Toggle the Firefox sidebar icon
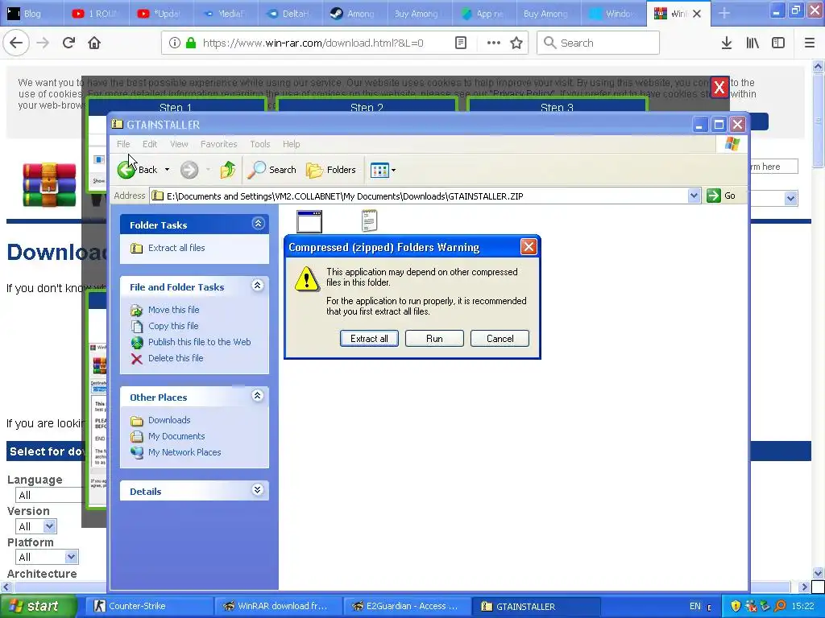The image size is (825, 618). (778, 43)
